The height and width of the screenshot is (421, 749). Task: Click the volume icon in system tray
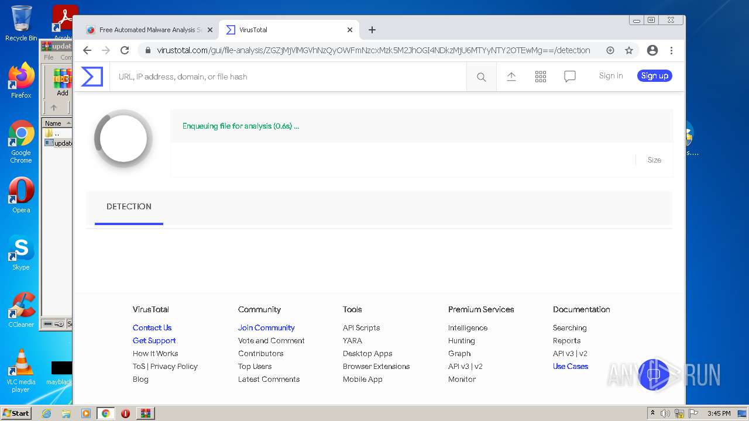coord(665,413)
